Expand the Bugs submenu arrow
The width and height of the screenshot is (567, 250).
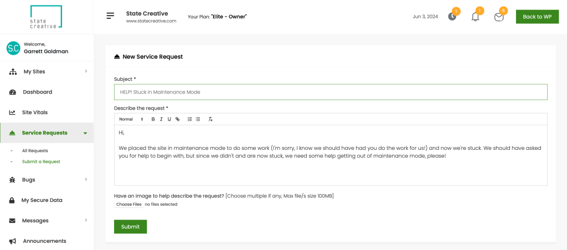86,179
